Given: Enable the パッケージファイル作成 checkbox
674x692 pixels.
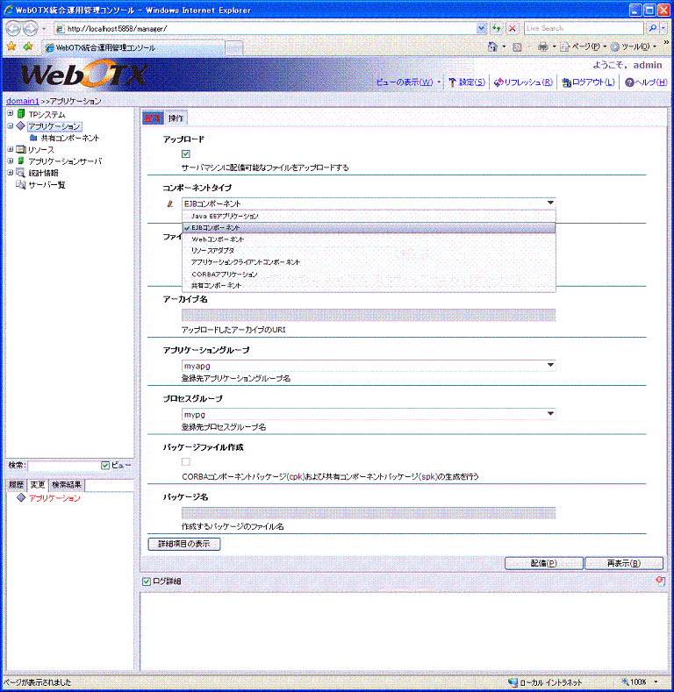Looking at the screenshot, I should click(x=185, y=462).
